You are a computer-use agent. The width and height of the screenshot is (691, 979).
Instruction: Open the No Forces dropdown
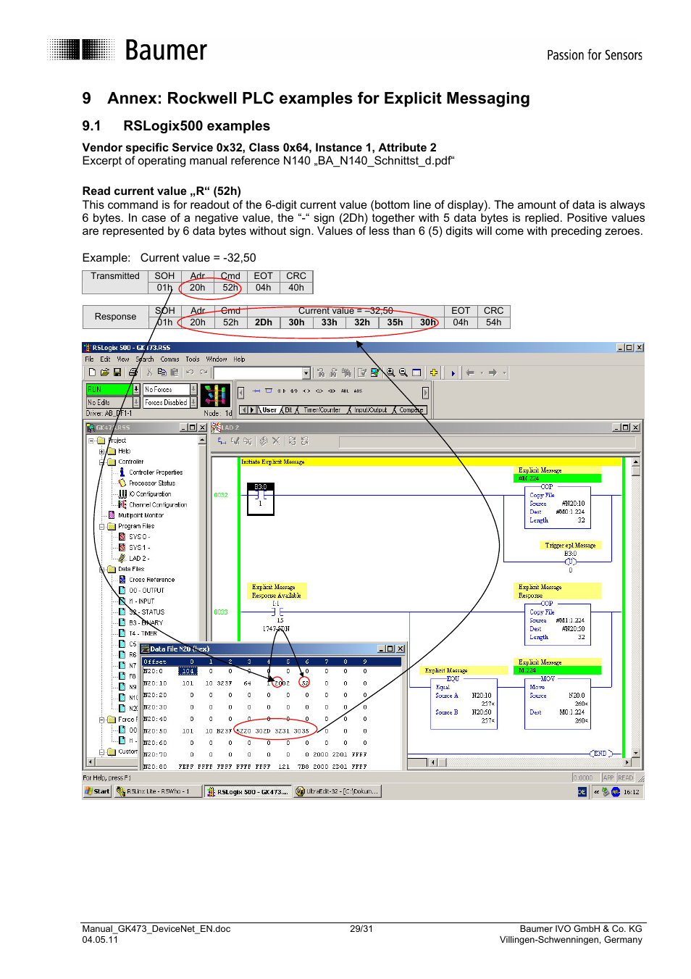coord(193,390)
